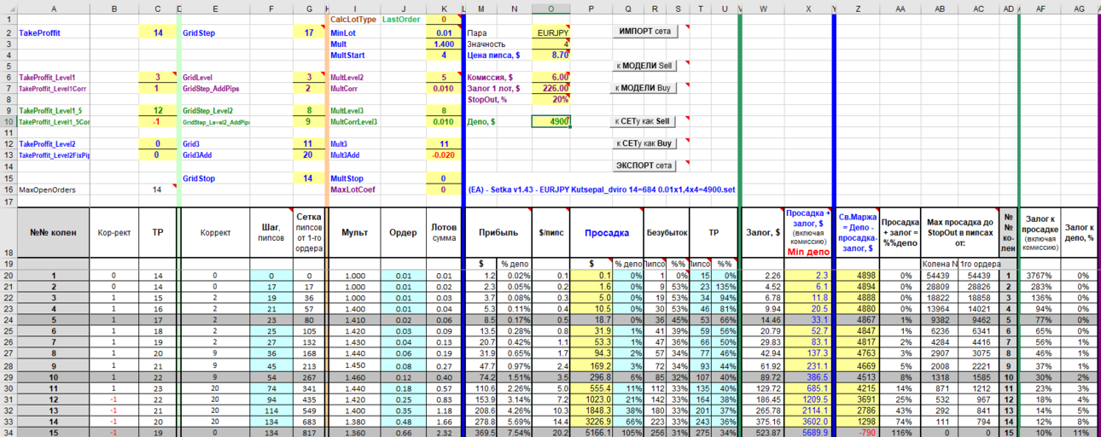Select column X header

(808, 8)
